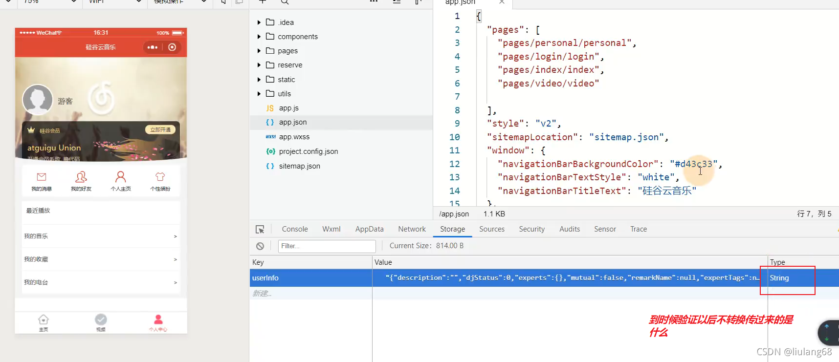Click the WXSS icon beside app.wxss
This screenshot has width=839, height=362.
[x=270, y=137]
